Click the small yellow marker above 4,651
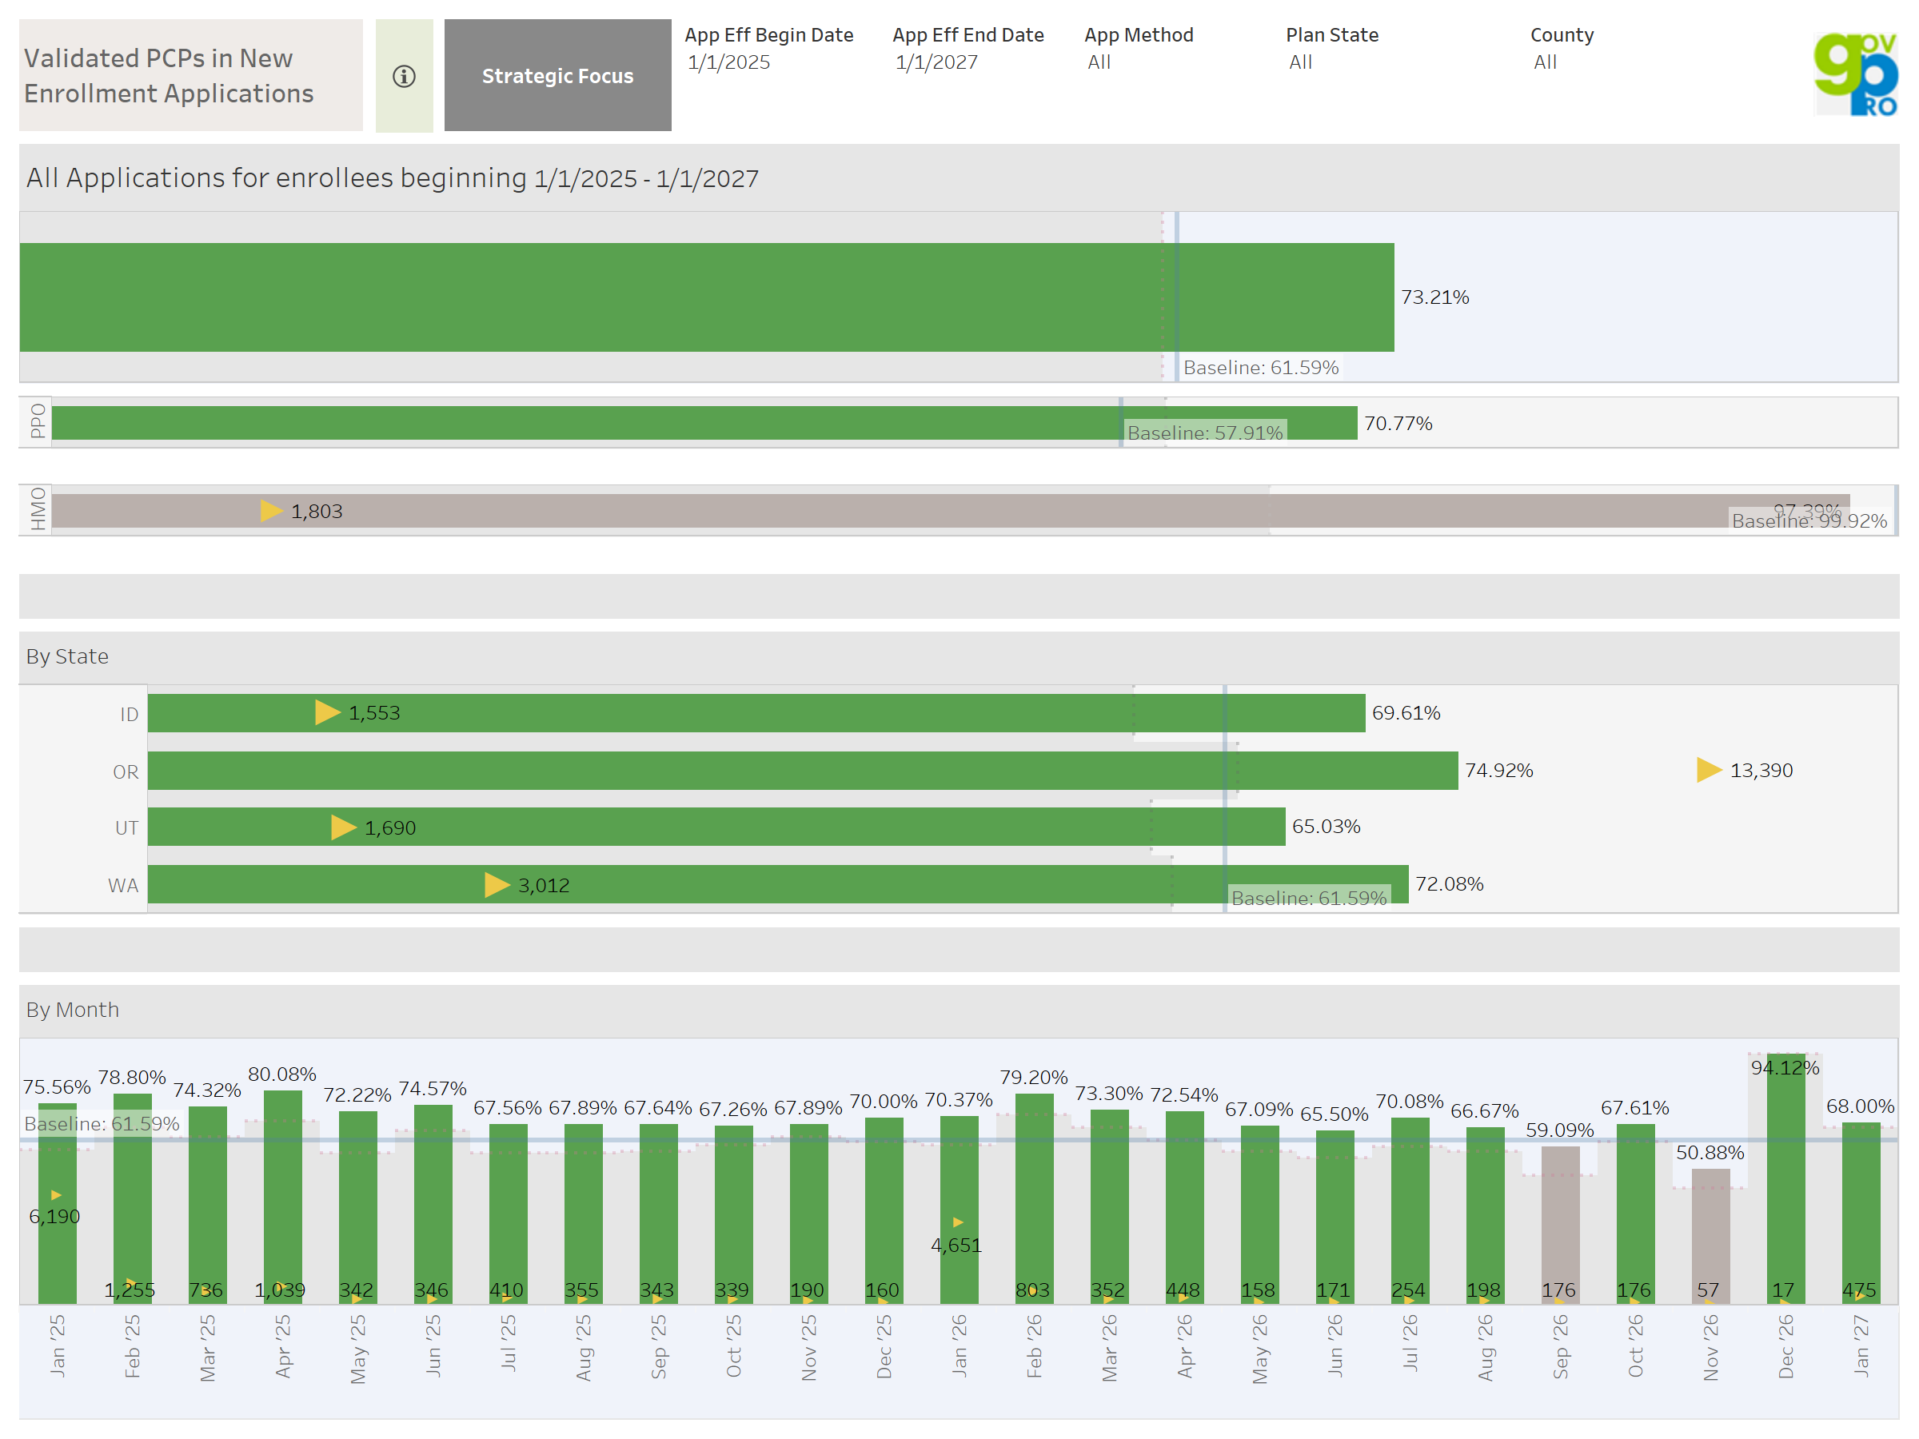1919x1439 pixels. coord(958,1222)
